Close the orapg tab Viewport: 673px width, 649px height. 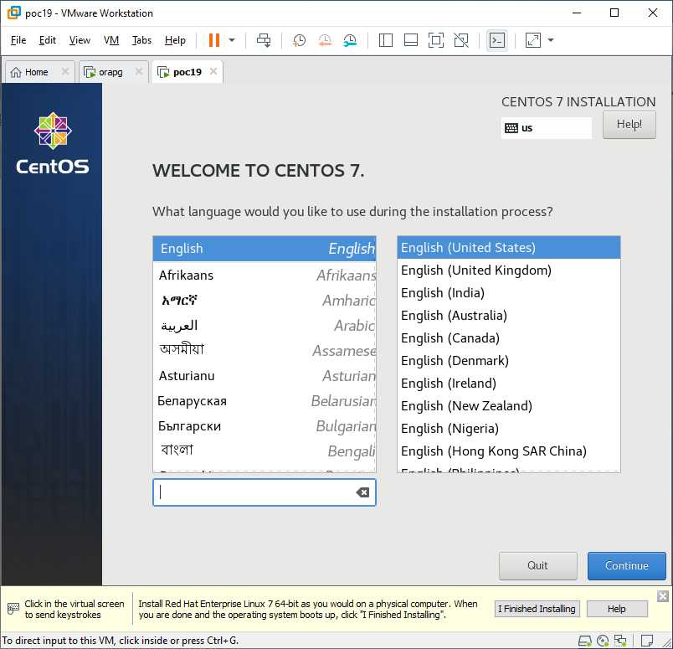[x=139, y=71]
